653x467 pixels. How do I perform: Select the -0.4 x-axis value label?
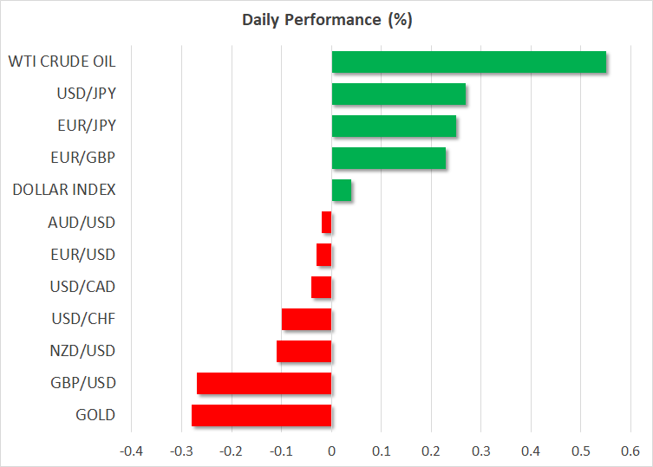click(x=131, y=451)
